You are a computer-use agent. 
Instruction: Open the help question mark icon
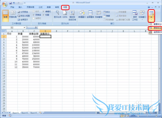coord(149,7)
